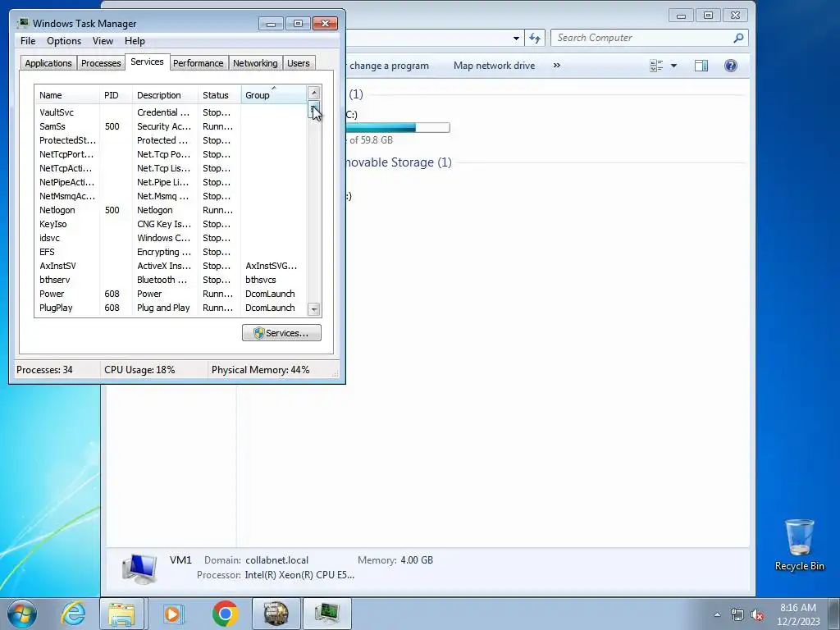Select Task Manager taskbar button
Viewport: 840px width, 630px height.
pos(327,614)
